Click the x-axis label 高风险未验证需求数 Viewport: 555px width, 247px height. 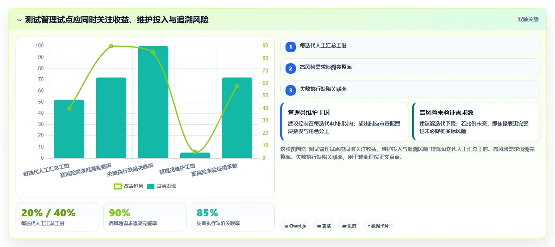click(214, 170)
